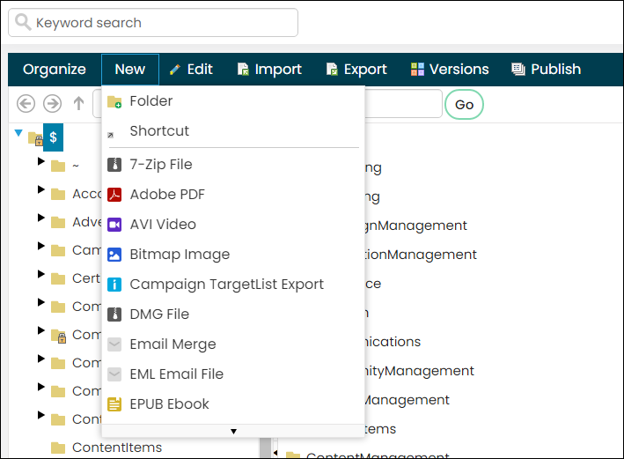Click the yellow EPUB Ebook icon
This screenshot has width=624, height=459.
point(114,404)
